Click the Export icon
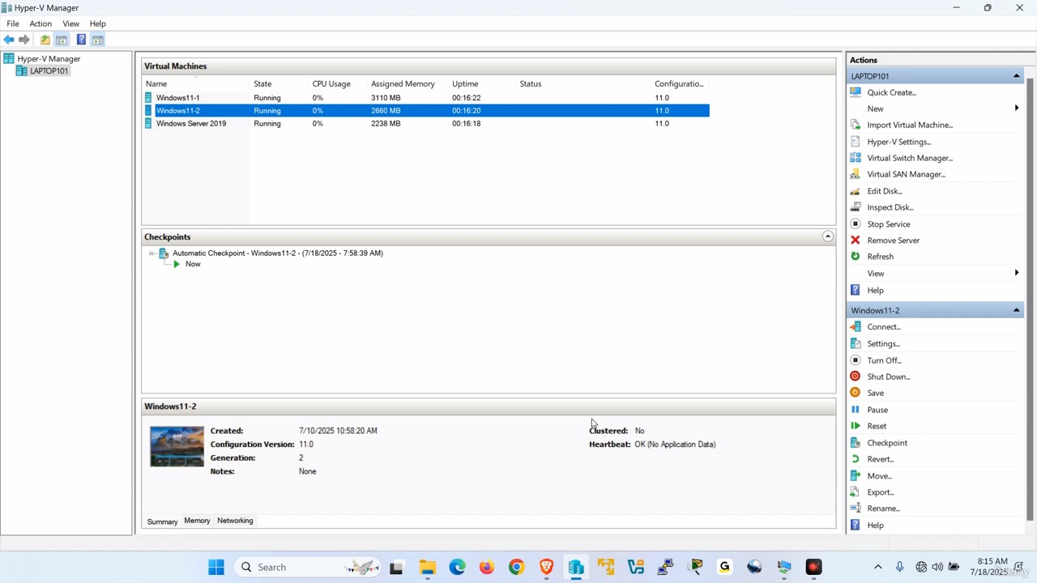This screenshot has width=1037, height=583. click(x=855, y=492)
